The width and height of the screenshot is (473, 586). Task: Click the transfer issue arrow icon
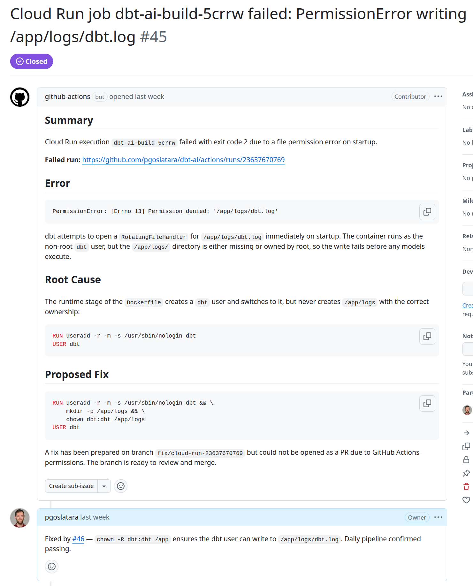(466, 433)
